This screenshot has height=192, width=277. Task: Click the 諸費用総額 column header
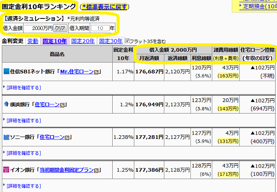coord(226,54)
